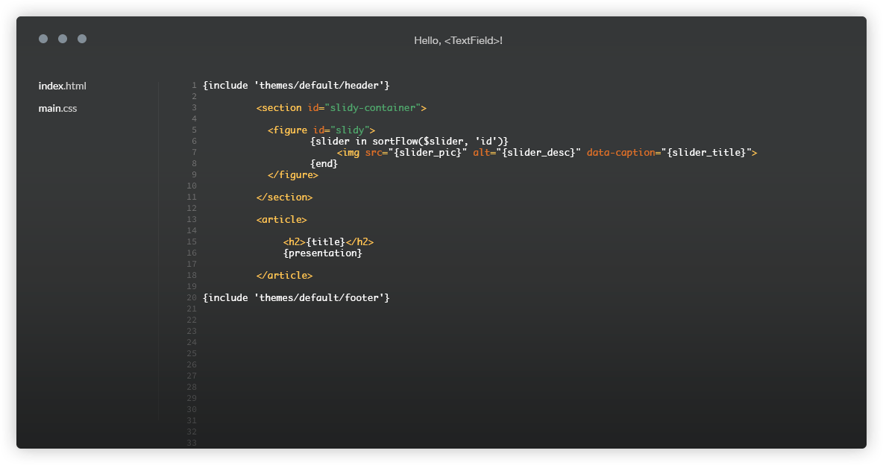
Task: Click the {title} placeholder inside h2
Action: [326, 242]
